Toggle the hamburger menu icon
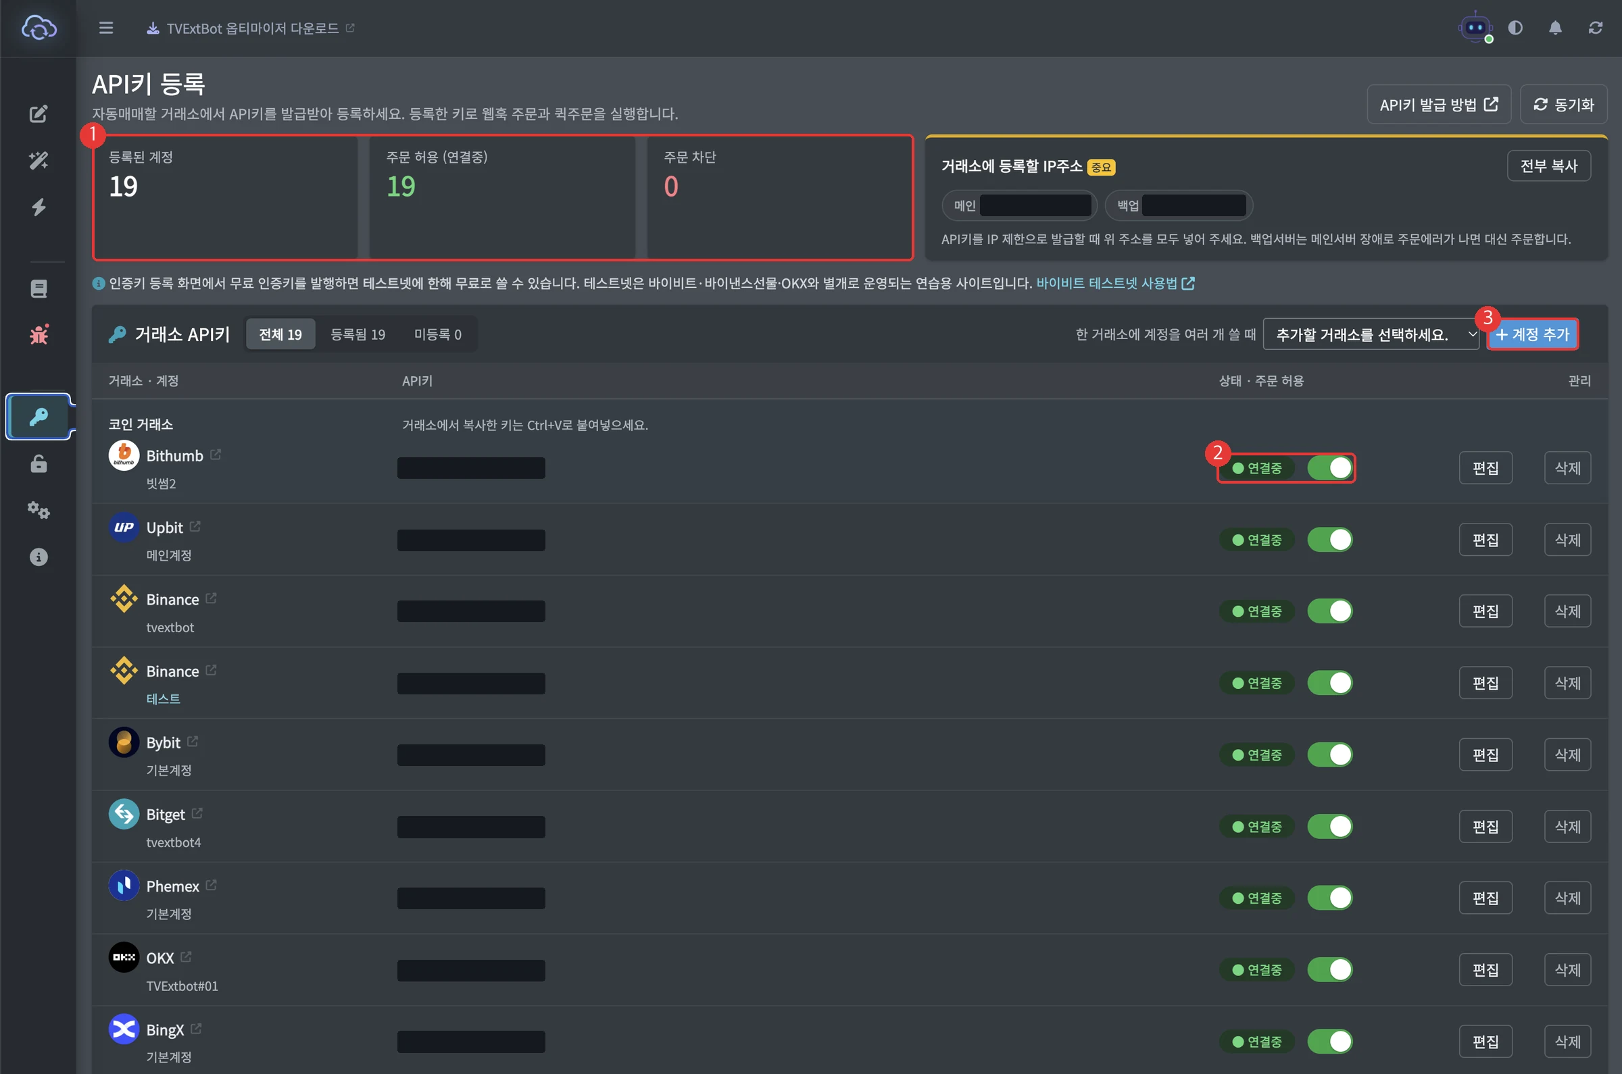The width and height of the screenshot is (1622, 1074). click(105, 28)
